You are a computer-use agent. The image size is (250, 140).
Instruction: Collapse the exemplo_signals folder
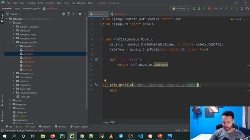pos(14,42)
